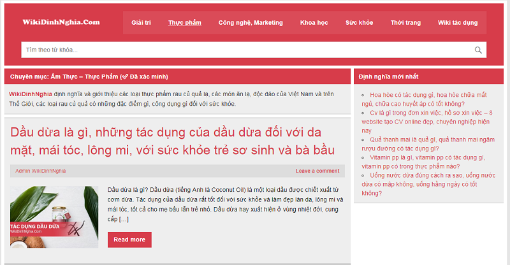Open the Khoa học menu
Viewport: 510px width, 265px height.
314,22
